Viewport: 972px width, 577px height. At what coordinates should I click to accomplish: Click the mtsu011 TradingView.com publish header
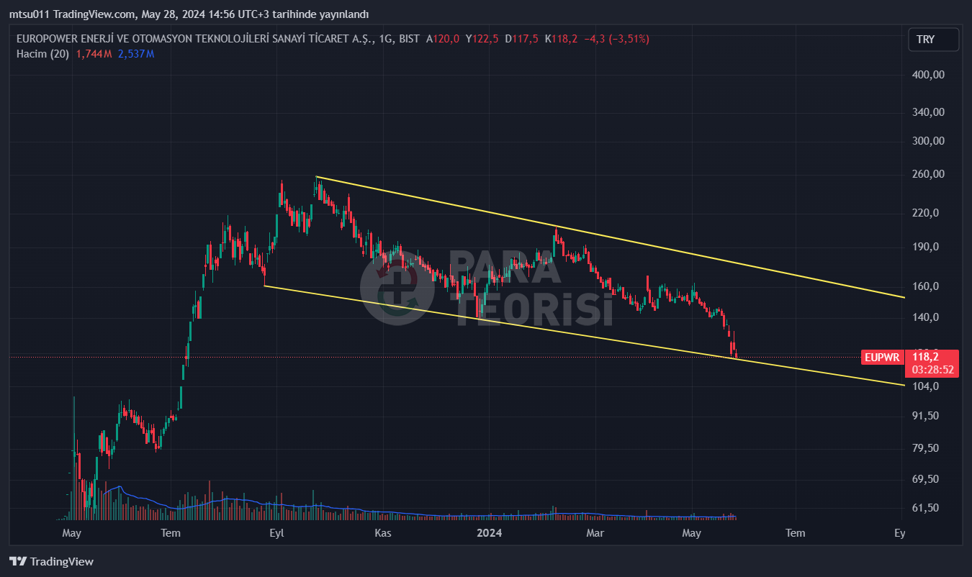189,14
